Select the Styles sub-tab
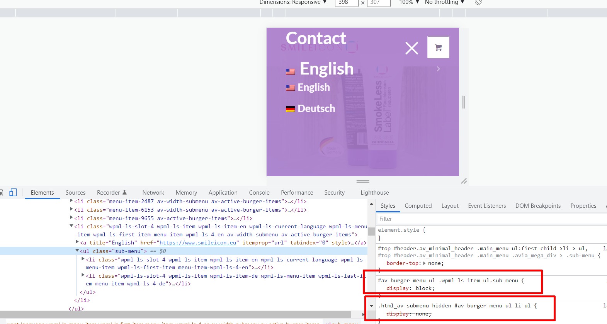Screen dimensions: 607x324 tap(388, 206)
